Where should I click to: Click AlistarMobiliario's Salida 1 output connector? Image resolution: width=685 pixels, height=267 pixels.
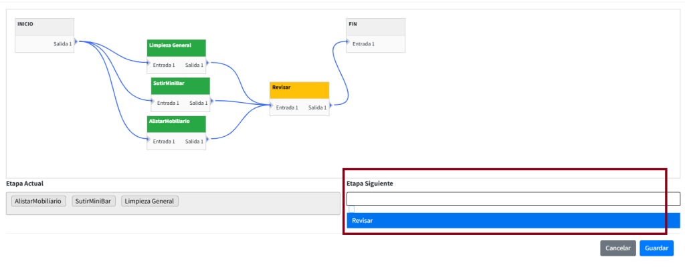pyautogui.click(x=207, y=141)
